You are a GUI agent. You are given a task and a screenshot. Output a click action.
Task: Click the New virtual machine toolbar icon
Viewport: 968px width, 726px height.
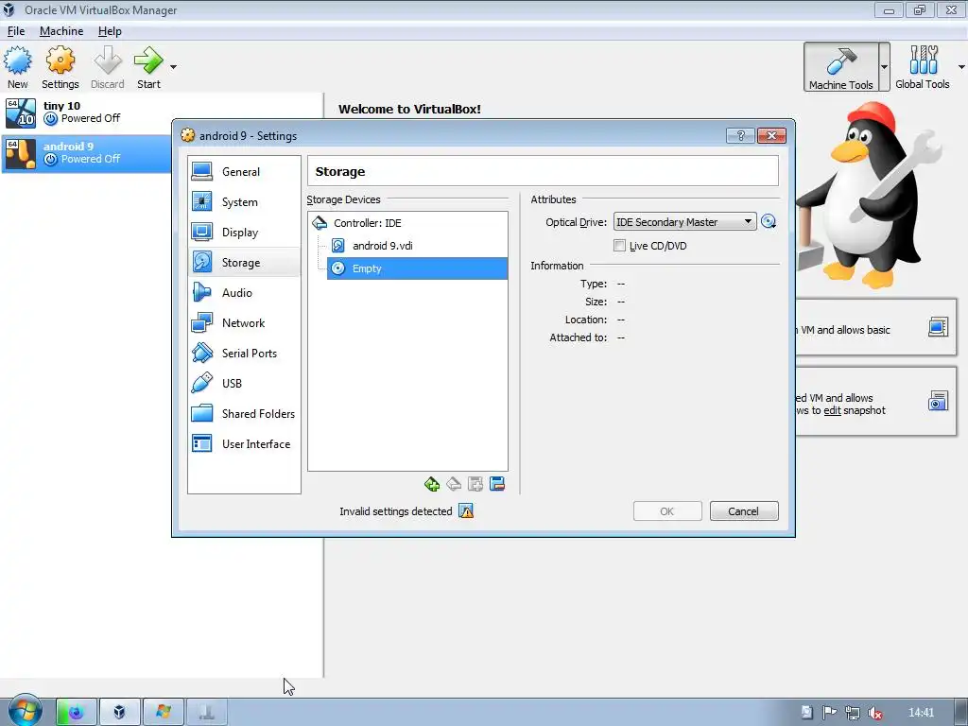17,67
